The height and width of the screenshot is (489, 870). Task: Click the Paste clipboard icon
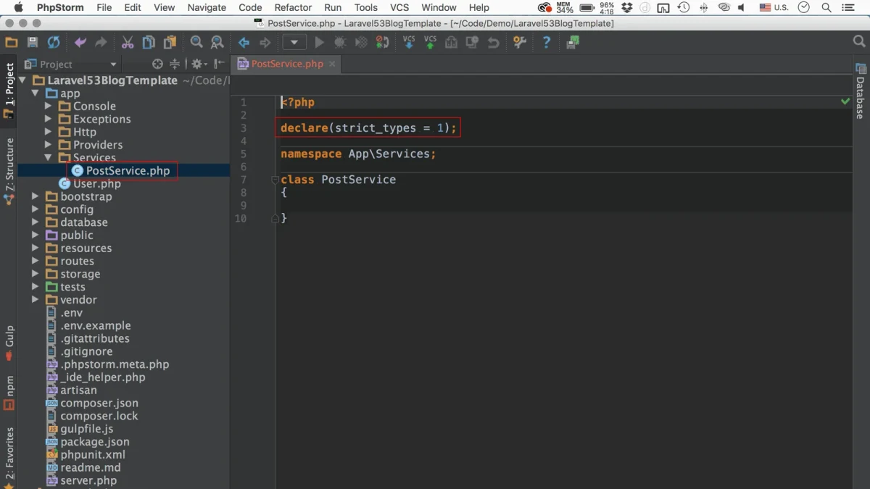click(170, 43)
